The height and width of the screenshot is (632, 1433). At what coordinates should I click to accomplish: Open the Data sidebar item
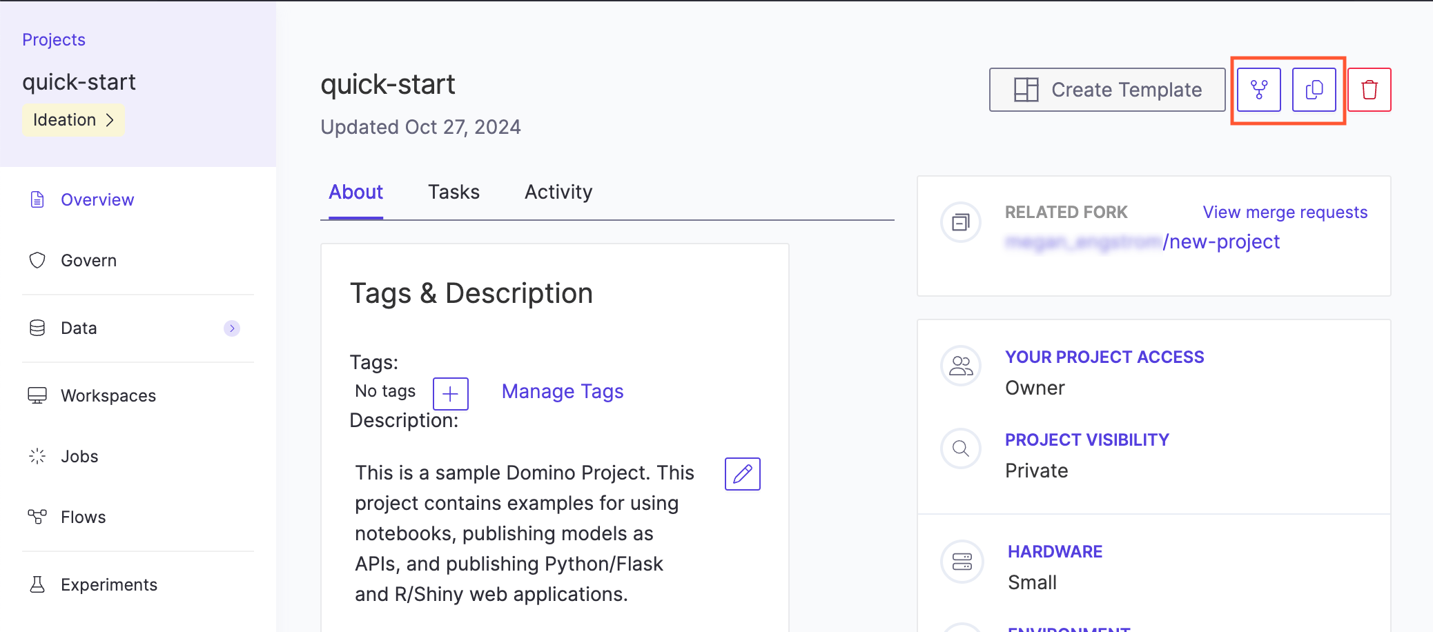[79, 328]
